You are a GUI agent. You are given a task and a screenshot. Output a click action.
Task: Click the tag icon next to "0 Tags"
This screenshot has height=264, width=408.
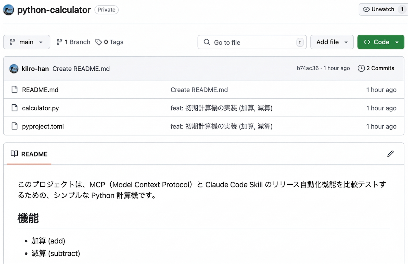(99, 42)
